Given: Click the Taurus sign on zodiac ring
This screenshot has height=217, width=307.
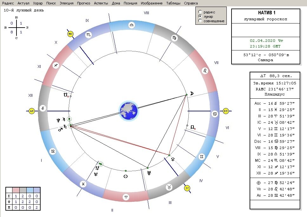Looking at the screenshot, I should point(169,187).
